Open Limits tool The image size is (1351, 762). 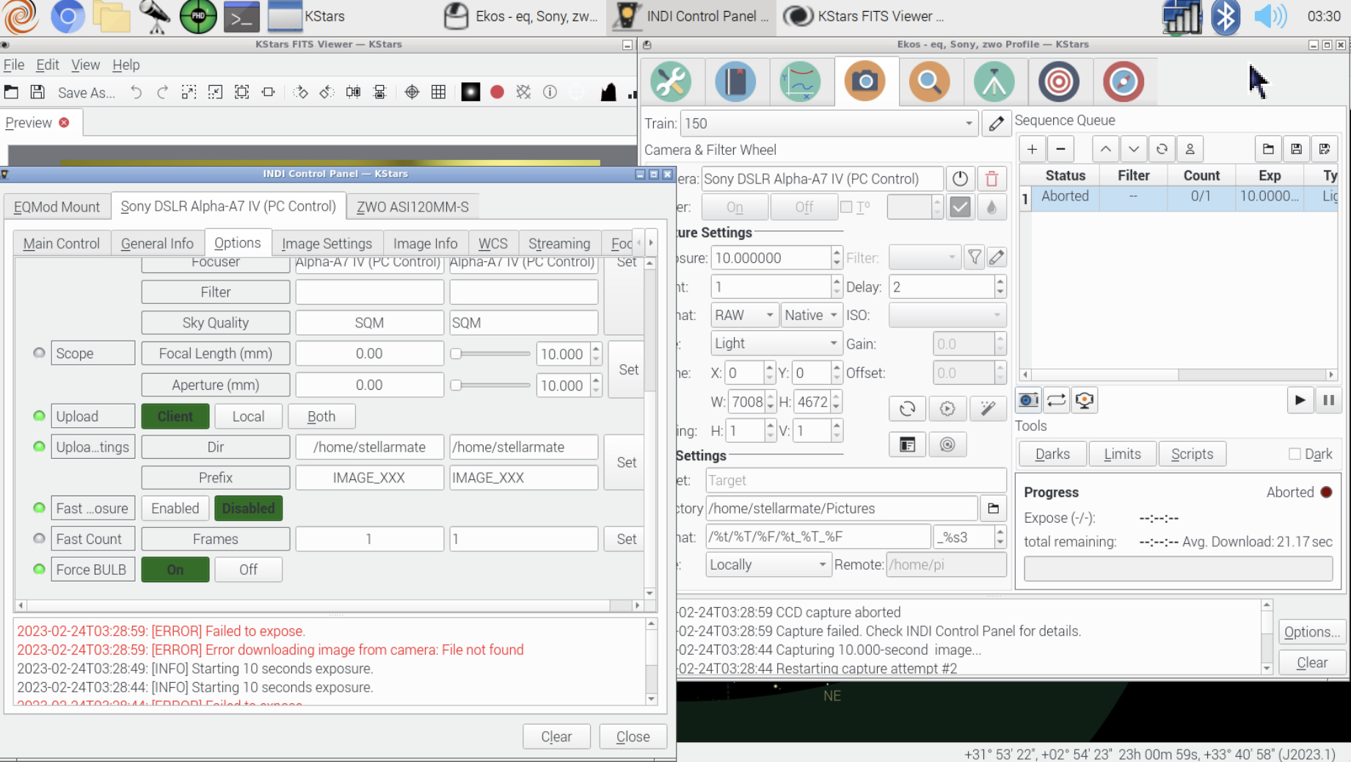pyautogui.click(x=1122, y=454)
